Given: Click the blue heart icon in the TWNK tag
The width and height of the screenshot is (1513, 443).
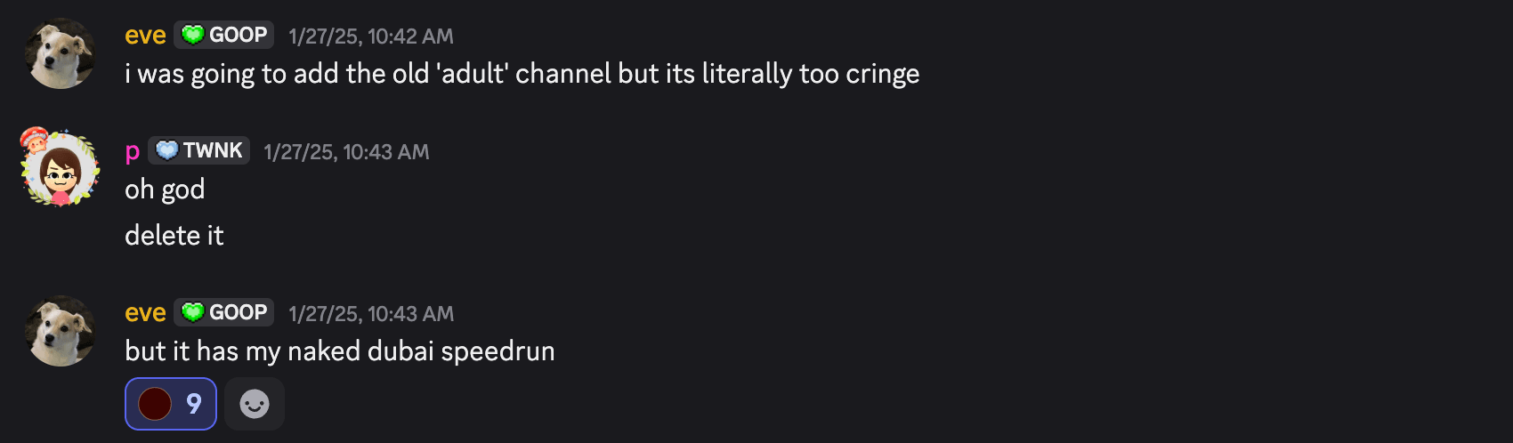Looking at the screenshot, I should click(166, 150).
